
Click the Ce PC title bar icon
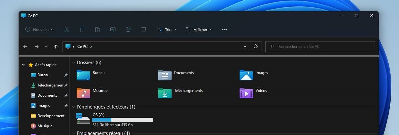(x=24, y=16)
